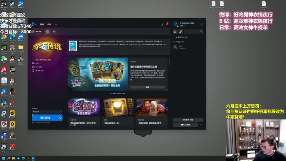Open Google Chrome desktop icon
This screenshot has width=286, height=161.
[x=4, y=38]
